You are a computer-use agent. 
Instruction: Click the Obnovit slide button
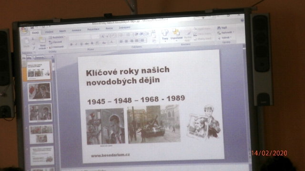[x=55, y=42]
